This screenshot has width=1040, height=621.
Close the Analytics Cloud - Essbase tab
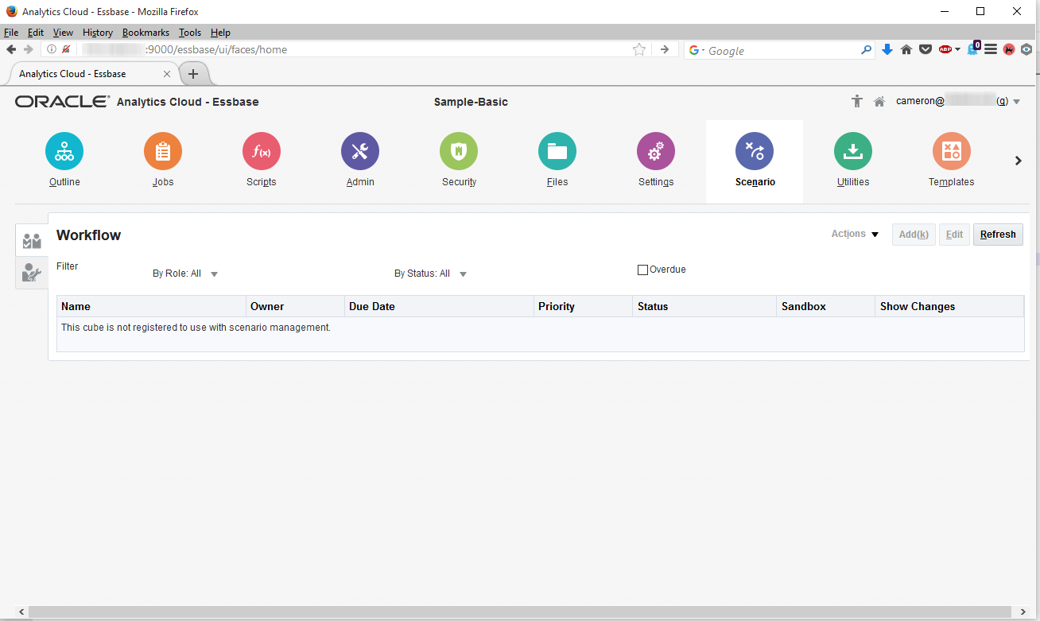coord(166,74)
